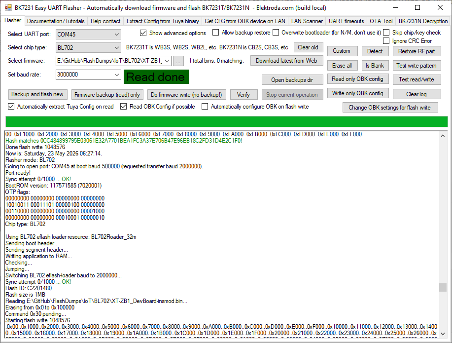The height and width of the screenshot is (343, 452).
Task: Click "Port ready!" log line
Action: [18, 173]
